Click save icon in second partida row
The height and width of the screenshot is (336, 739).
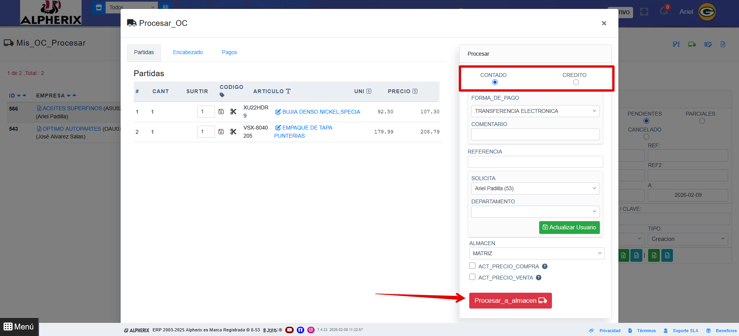221,132
